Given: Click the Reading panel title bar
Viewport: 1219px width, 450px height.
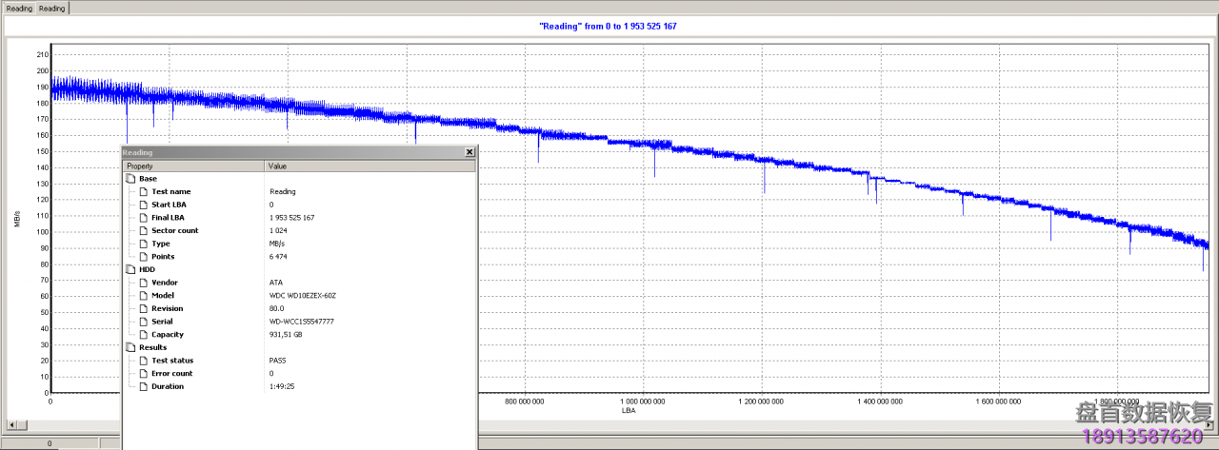Looking at the screenshot, I should pos(286,152).
